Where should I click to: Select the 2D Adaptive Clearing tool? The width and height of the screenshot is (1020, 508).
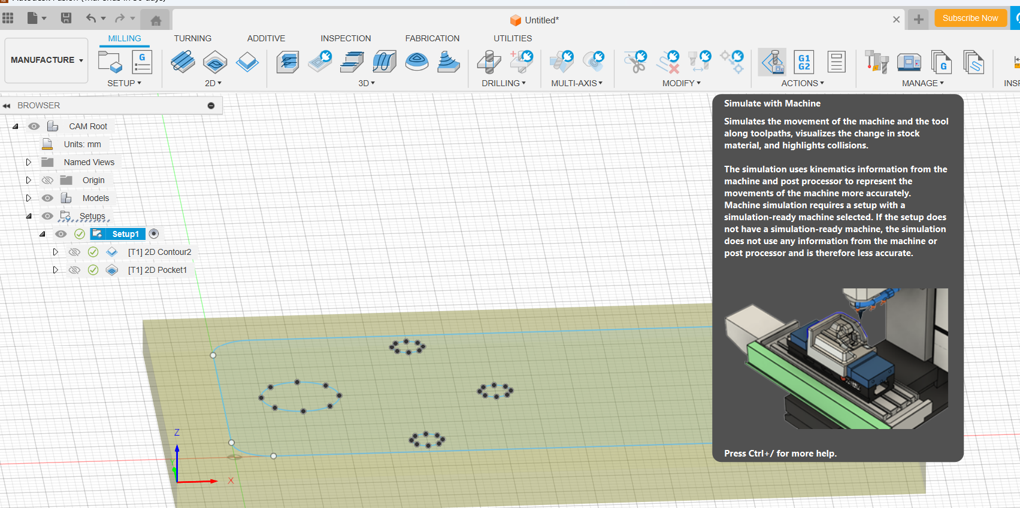tap(183, 61)
